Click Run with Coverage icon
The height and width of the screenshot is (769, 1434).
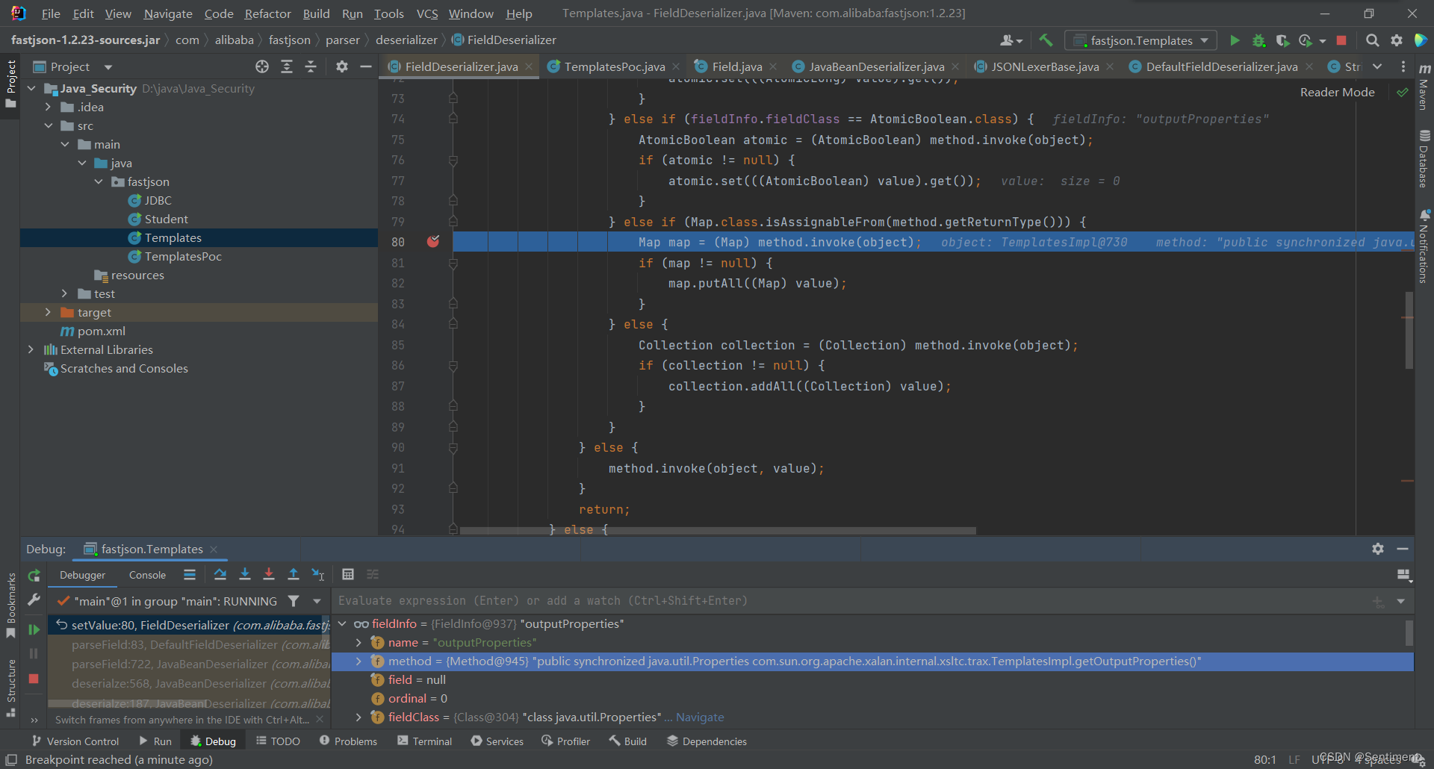click(1282, 40)
